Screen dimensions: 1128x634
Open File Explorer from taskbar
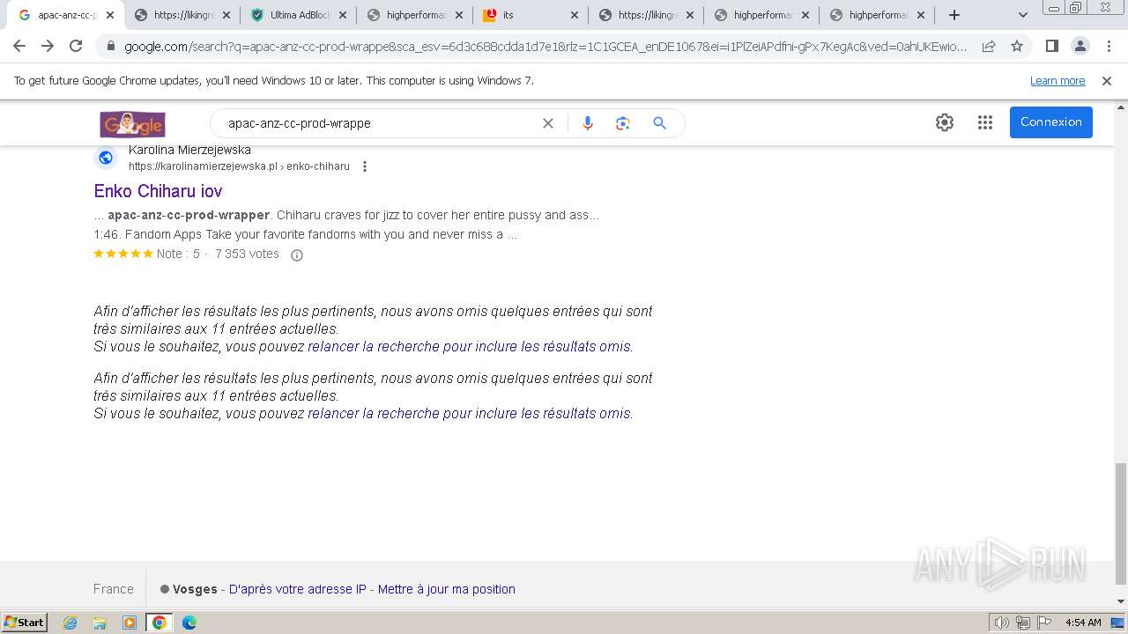[100, 623]
